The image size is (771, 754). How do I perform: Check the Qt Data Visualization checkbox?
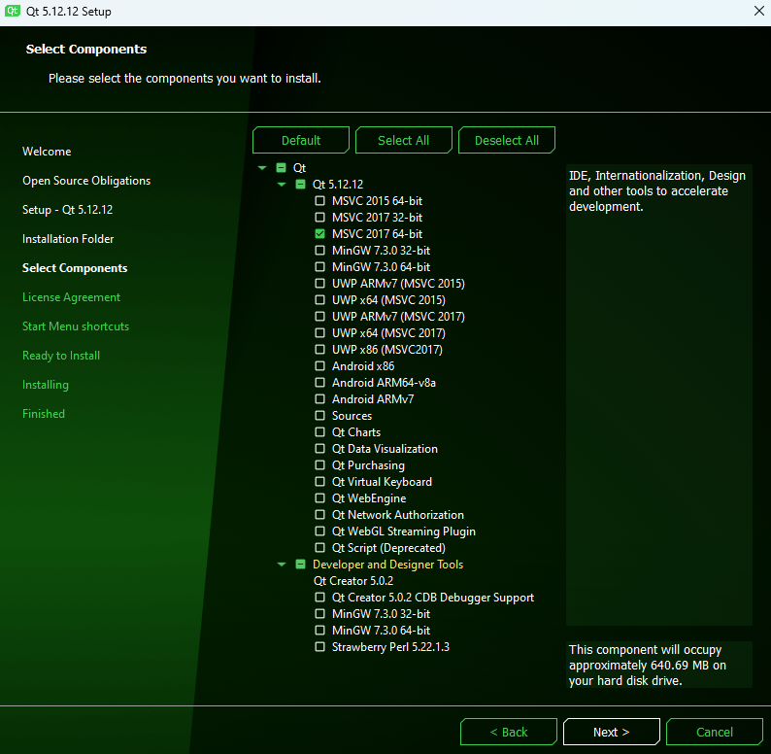319,449
